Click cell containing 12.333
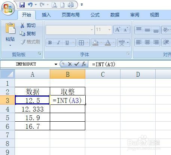This screenshot has width=171, height=155. (33, 109)
